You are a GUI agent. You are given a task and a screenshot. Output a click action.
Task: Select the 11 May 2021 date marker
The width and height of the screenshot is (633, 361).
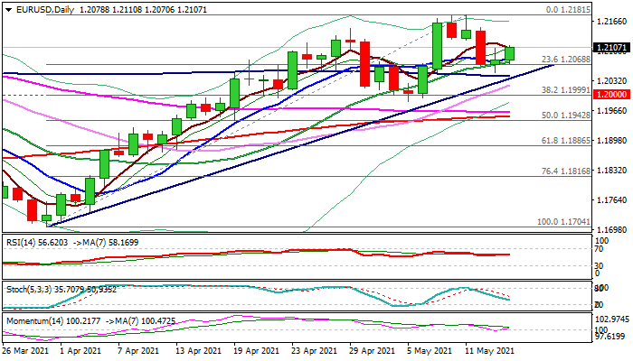487,350
